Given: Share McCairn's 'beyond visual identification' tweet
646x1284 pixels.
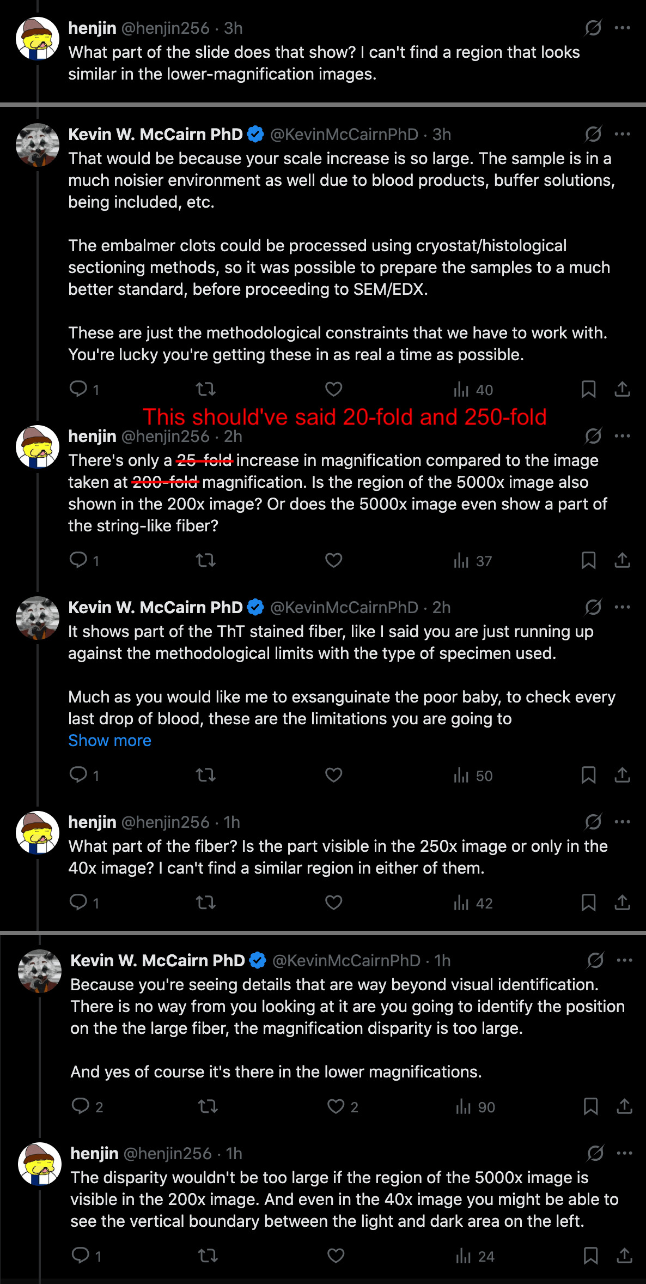Looking at the screenshot, I should click(624, 1106).
